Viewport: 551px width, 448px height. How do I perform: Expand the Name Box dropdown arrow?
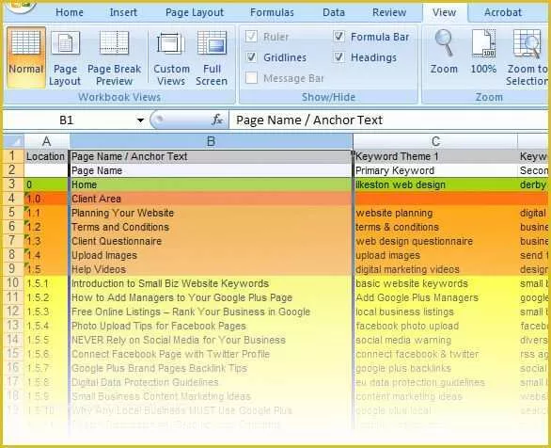click(140, 120)
